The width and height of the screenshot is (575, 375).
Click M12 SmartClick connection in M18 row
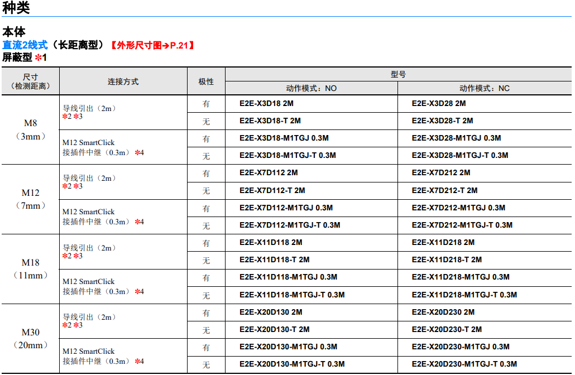click(x=103, y=286)
